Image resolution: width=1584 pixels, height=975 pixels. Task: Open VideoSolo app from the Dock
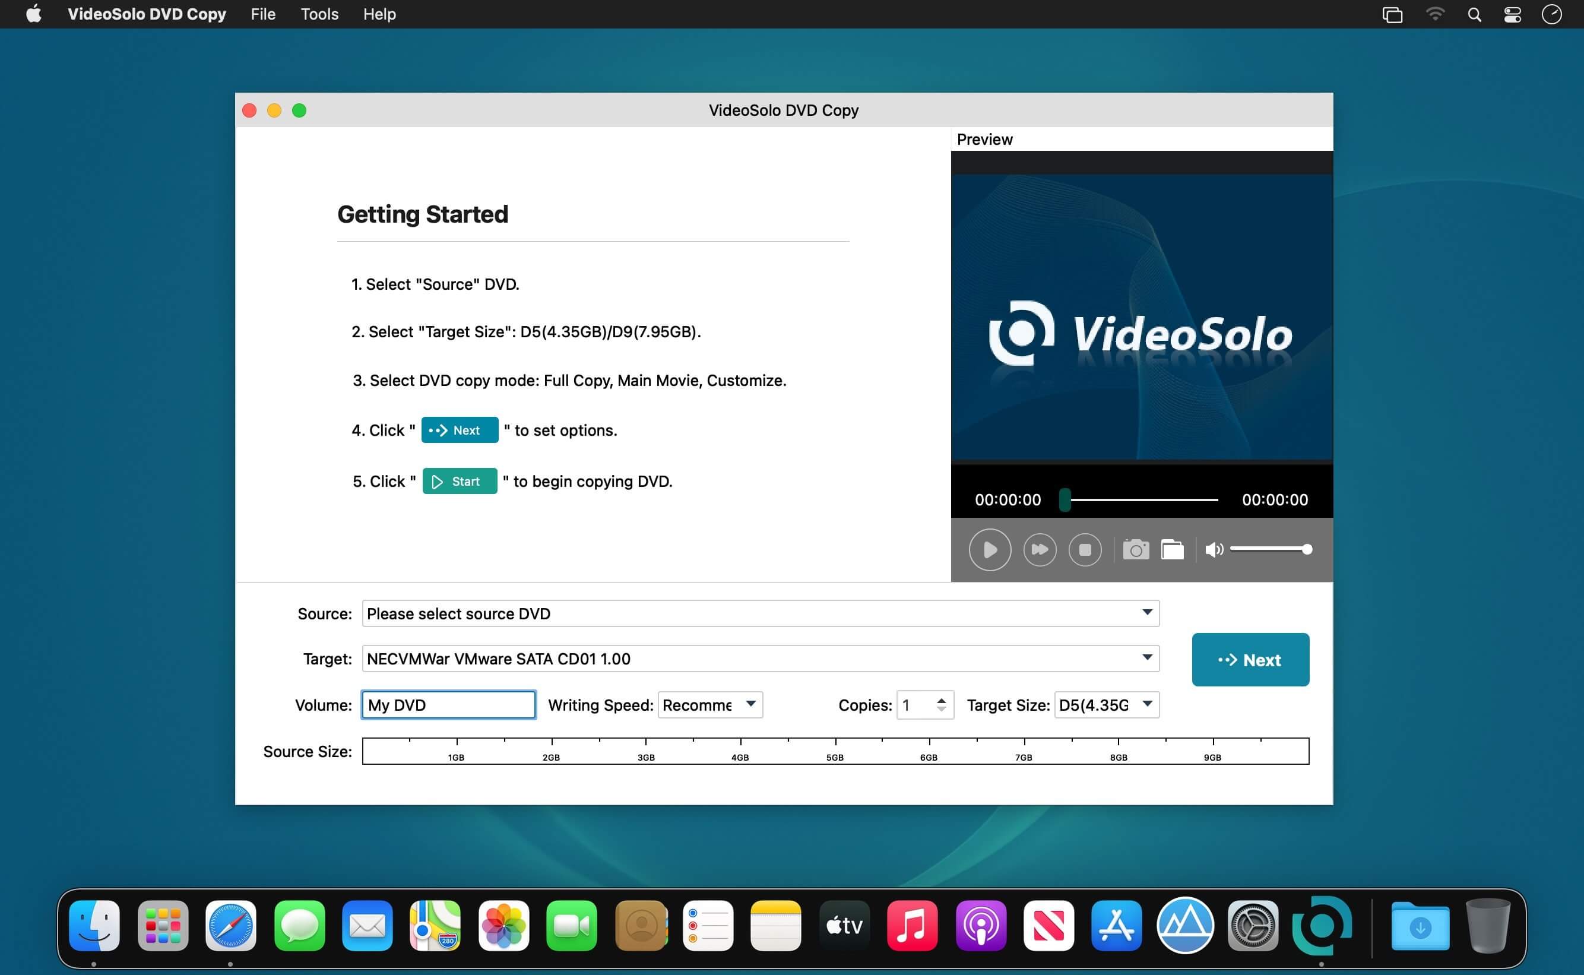point(1321,925)
